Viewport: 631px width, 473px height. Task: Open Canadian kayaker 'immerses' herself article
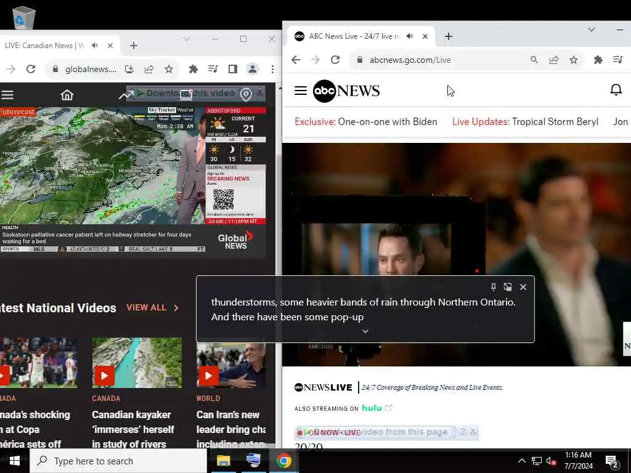click(133, 429)
